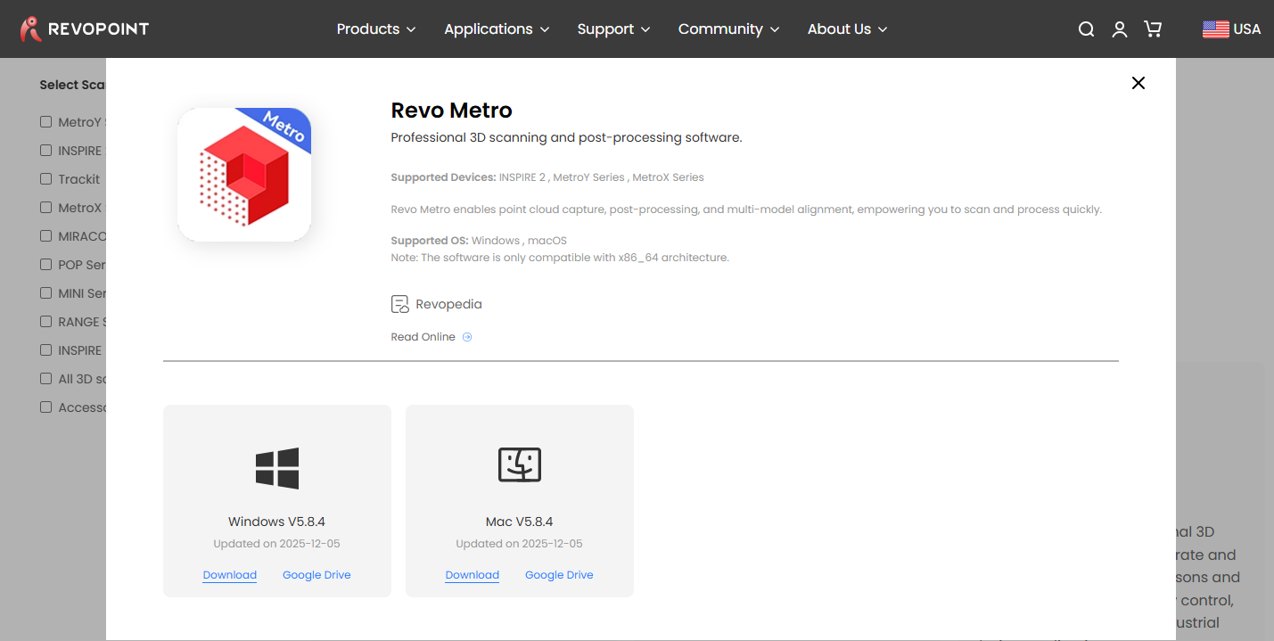Image resolution: width=1274 pixels, height=641 pixels.
Task: Close the Revo Metro popup dialog
Action: point(1138,83)
